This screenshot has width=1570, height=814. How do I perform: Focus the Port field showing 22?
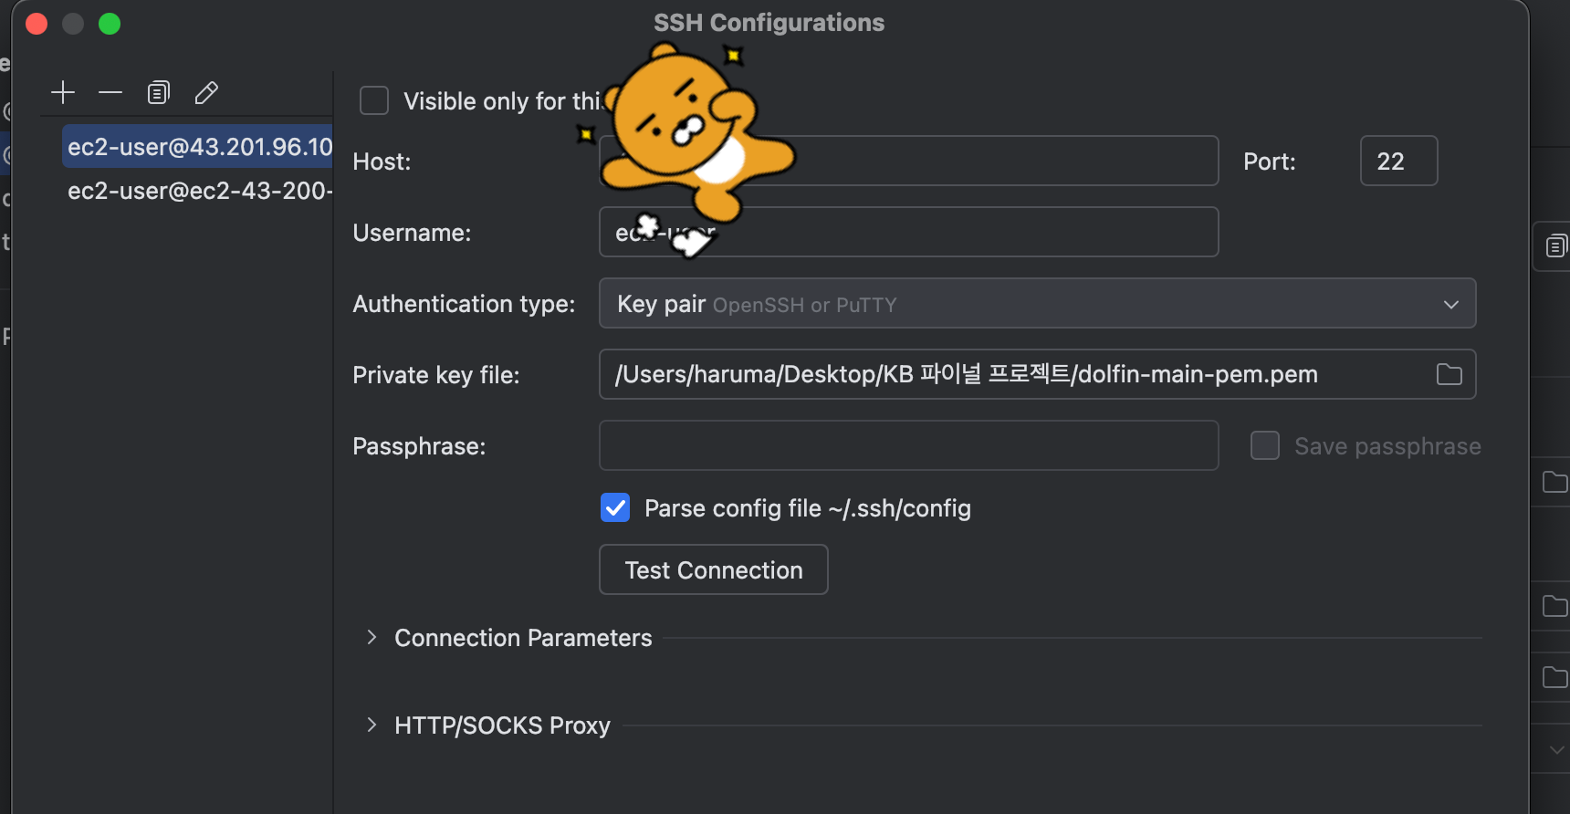pyautogui.click(x=1398, y=161)
